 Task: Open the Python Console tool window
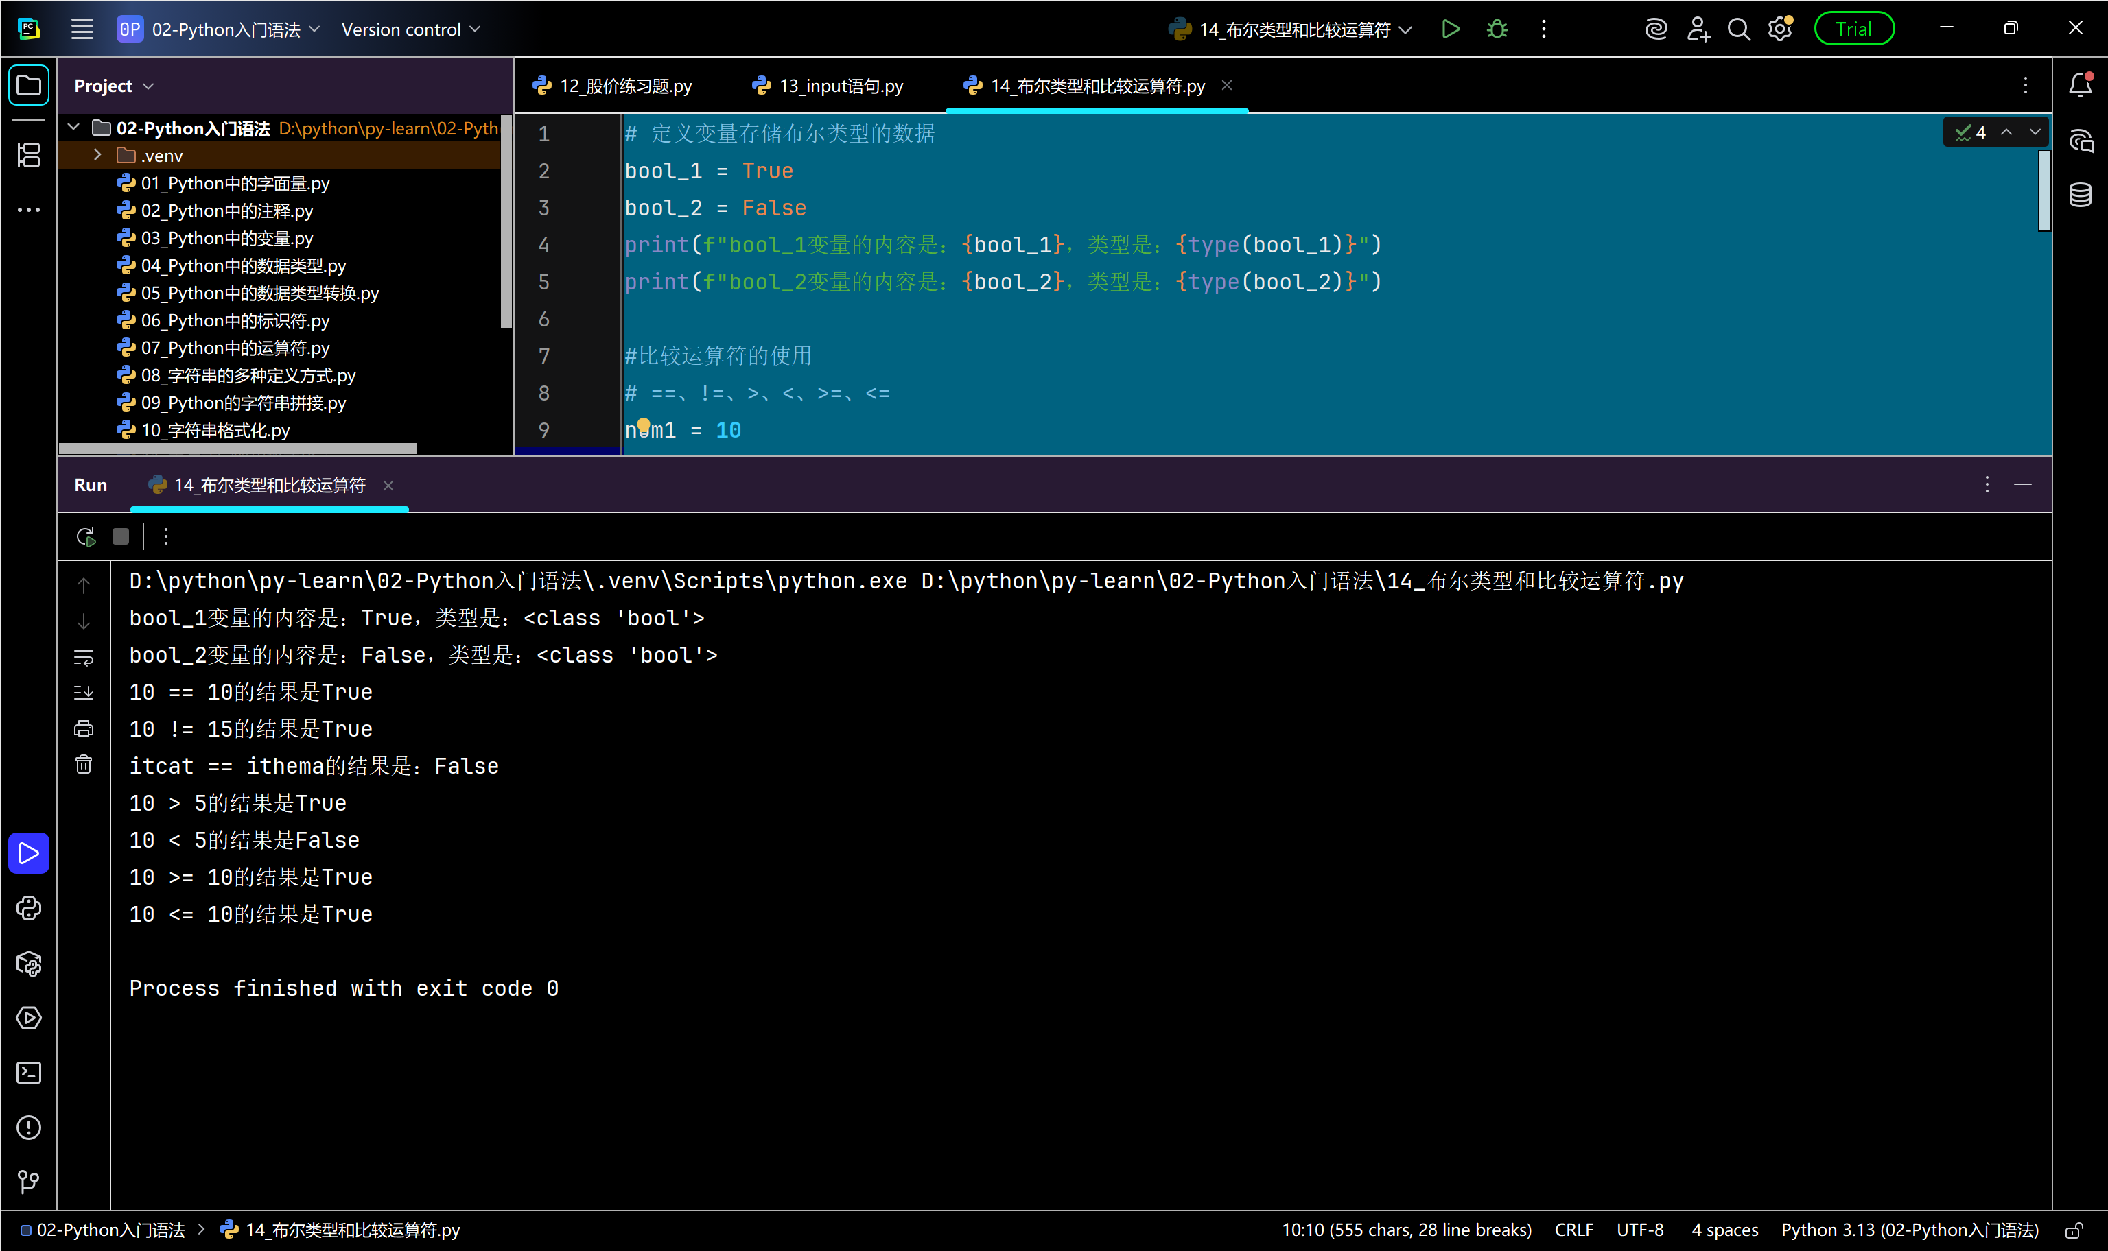(29, 908)
